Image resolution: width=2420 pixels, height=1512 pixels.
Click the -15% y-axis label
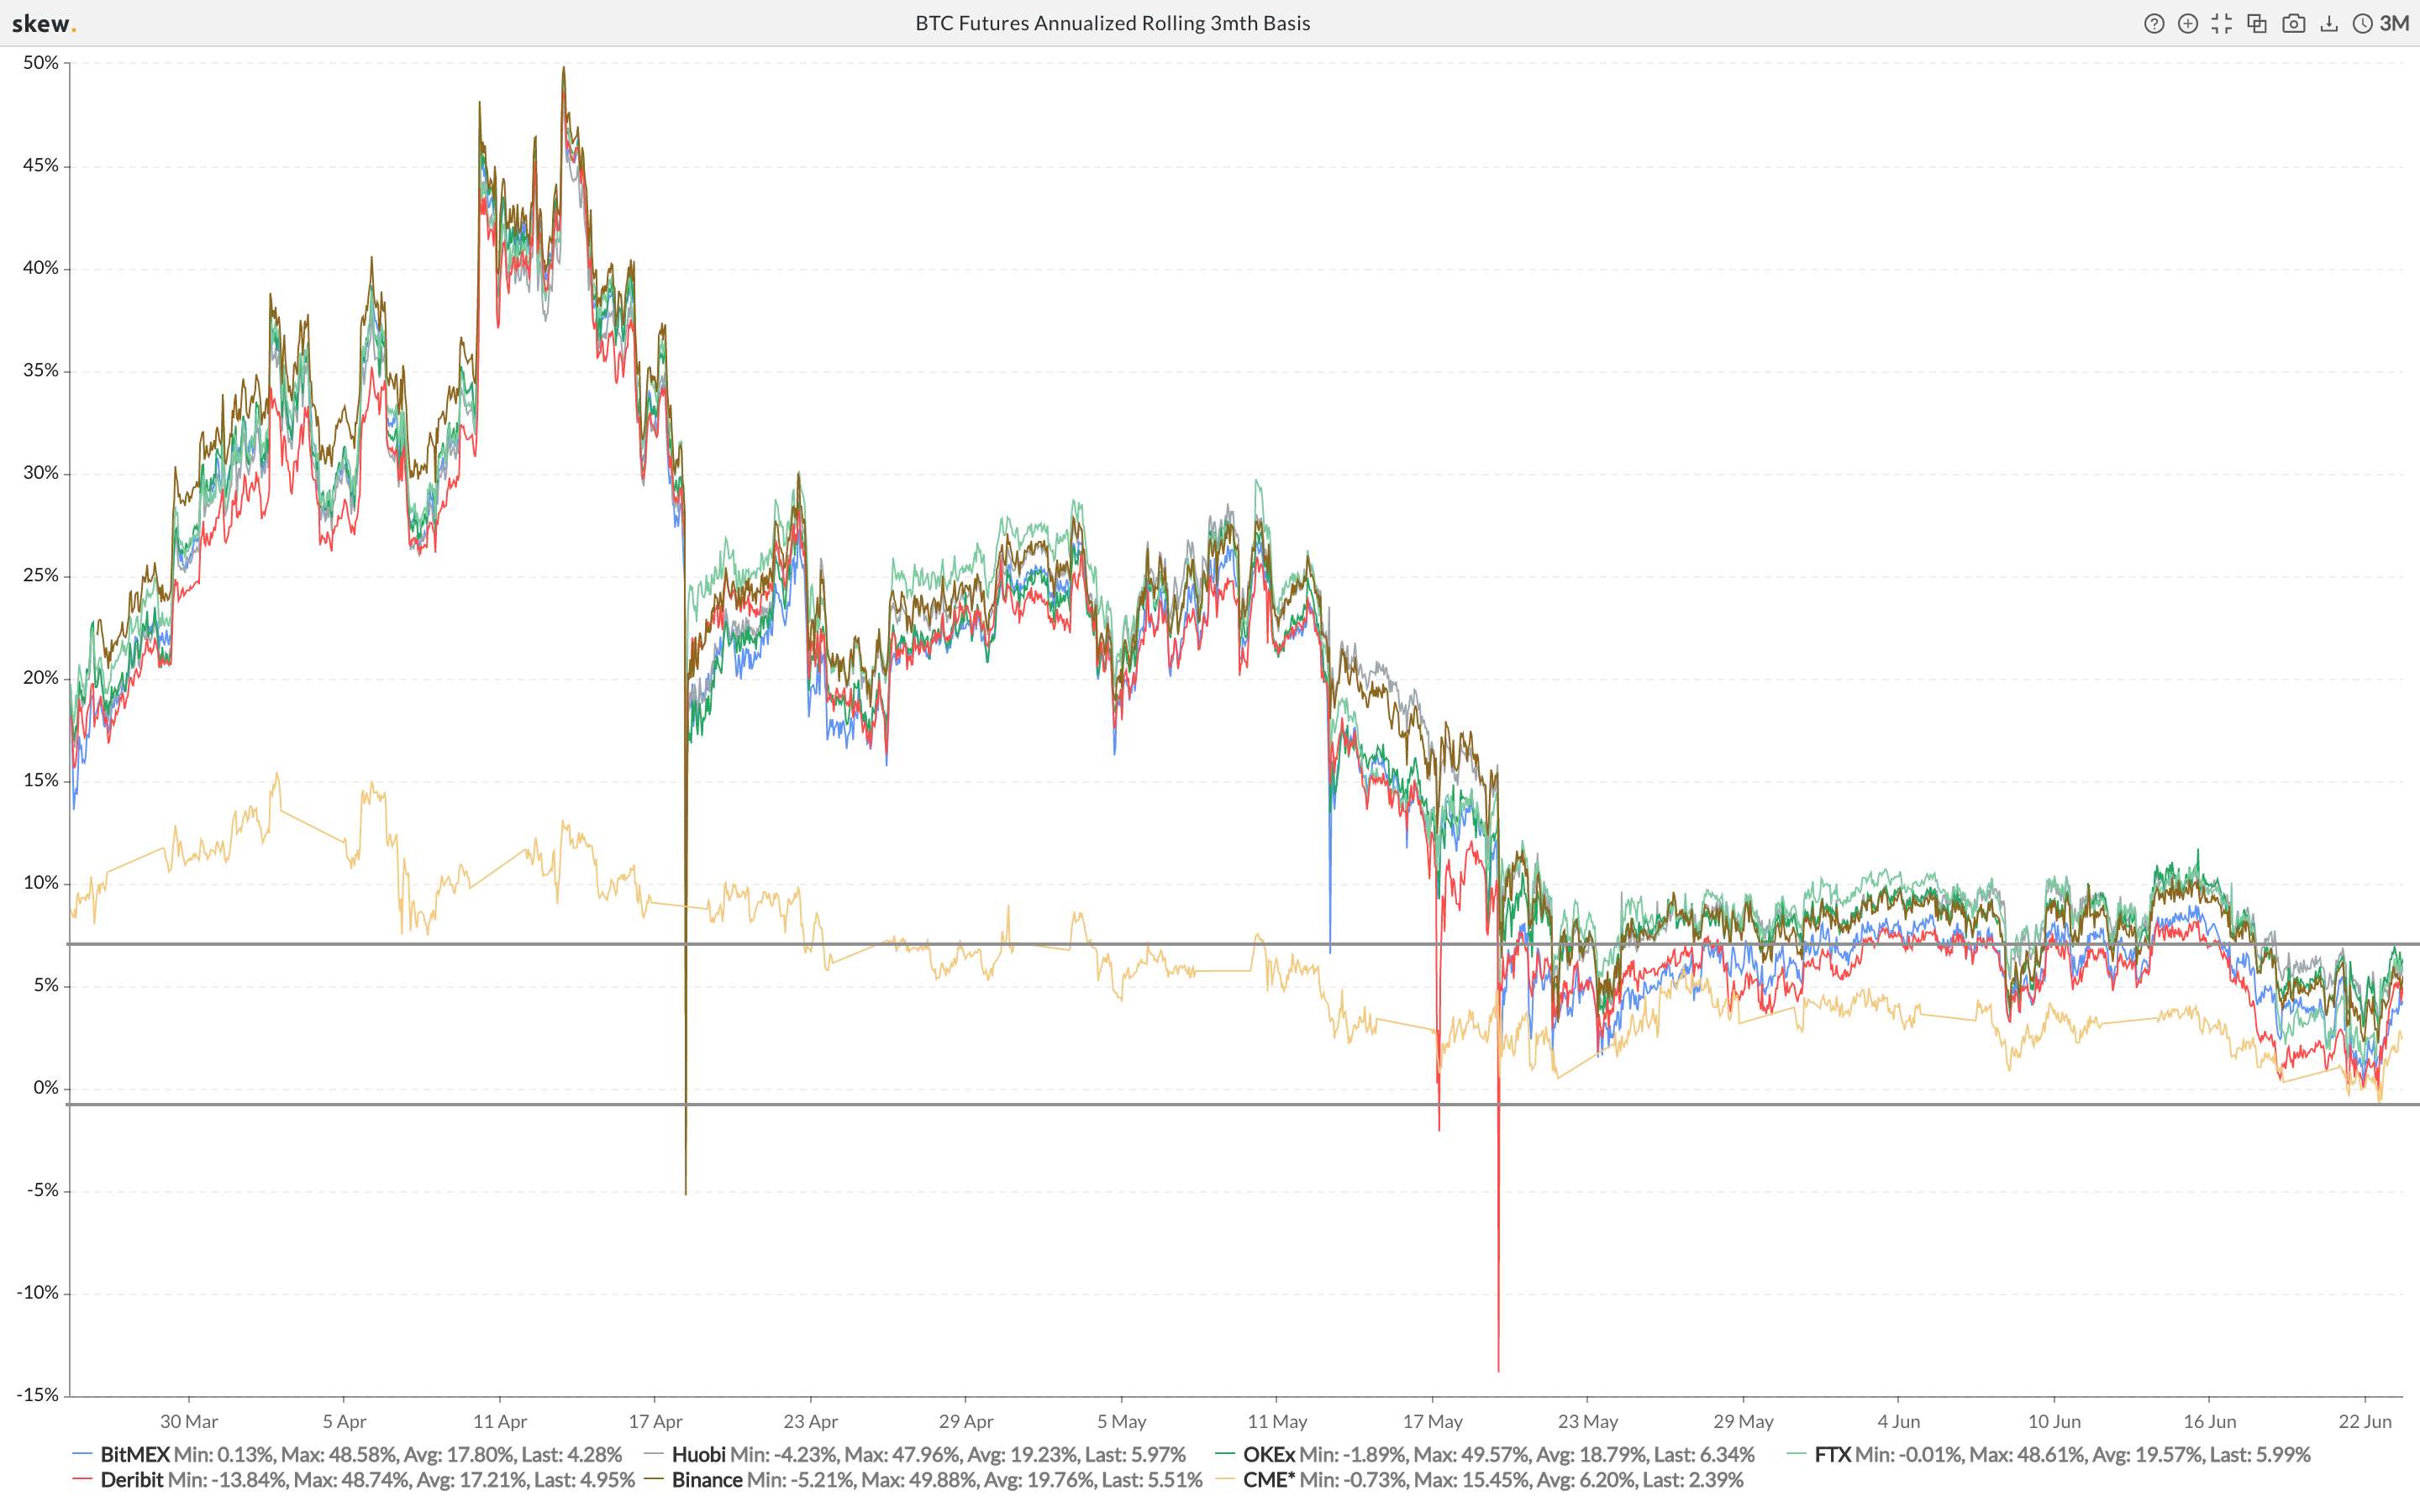coord(37,1395)
